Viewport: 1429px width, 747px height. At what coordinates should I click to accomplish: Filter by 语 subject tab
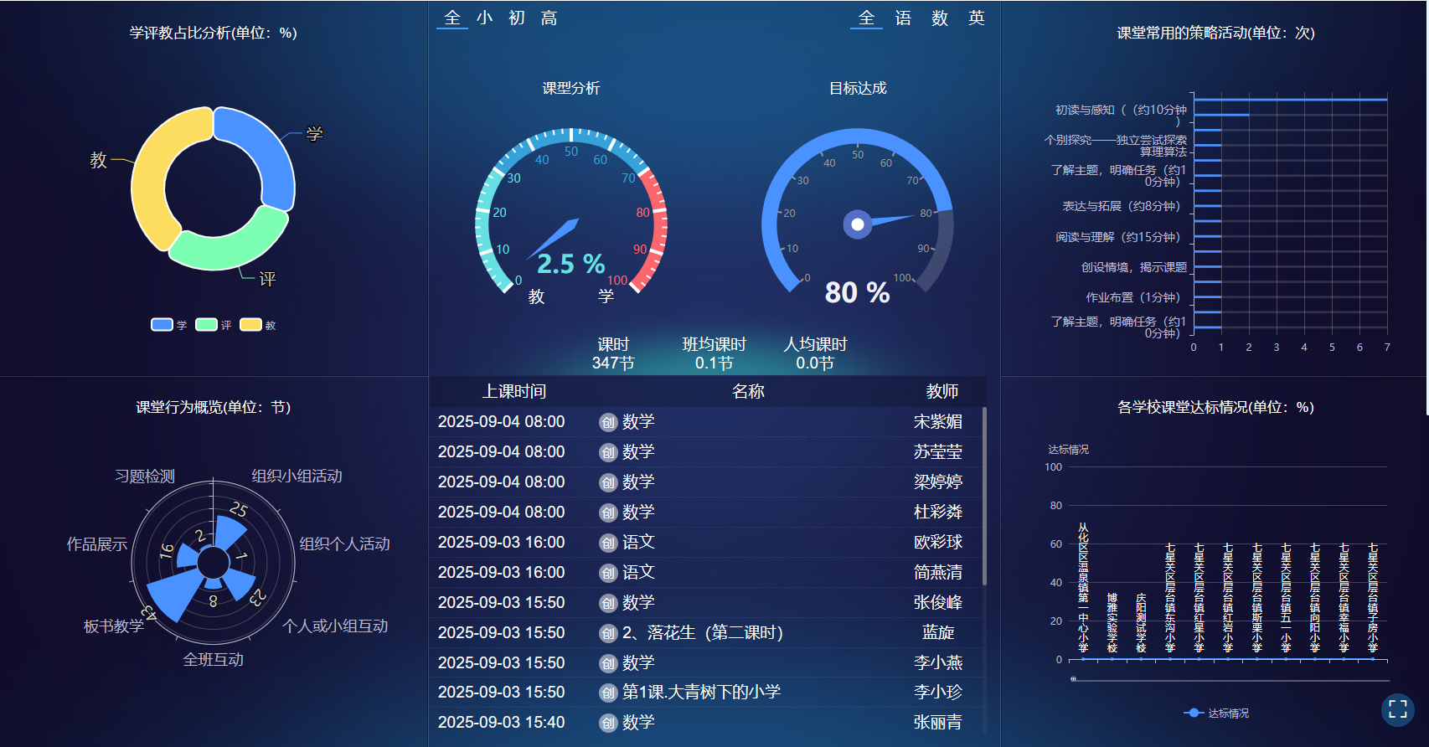pos(903,18)
